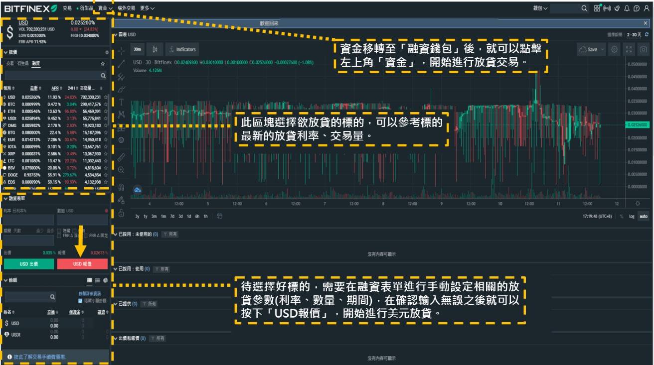Open the apps grid icon
654x365 pixels.
tap(597, 8)
